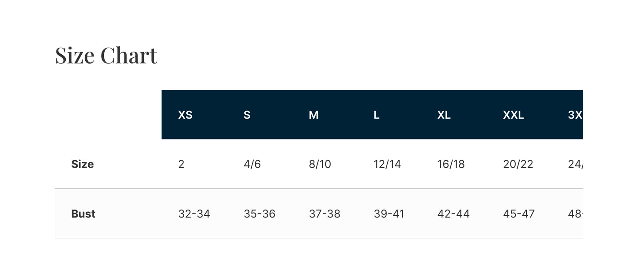Select the 32-34 bust measurement
Viewport: 638px width, 255px height.
(194, 214)
